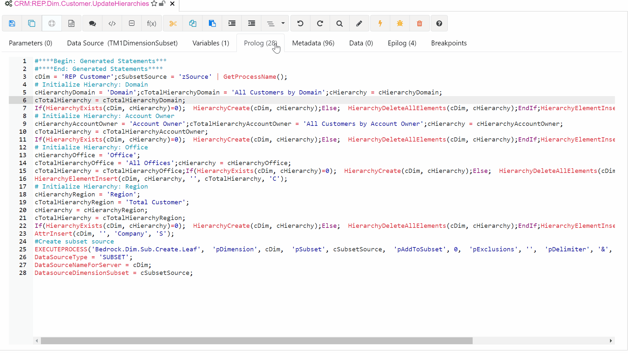The height and width of the screenshot is (353, 628).
Task: Save the process with the save icon
Action: point(12,23)
